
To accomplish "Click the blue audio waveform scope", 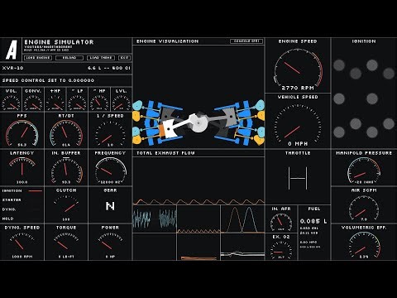I will pos(155,219).
